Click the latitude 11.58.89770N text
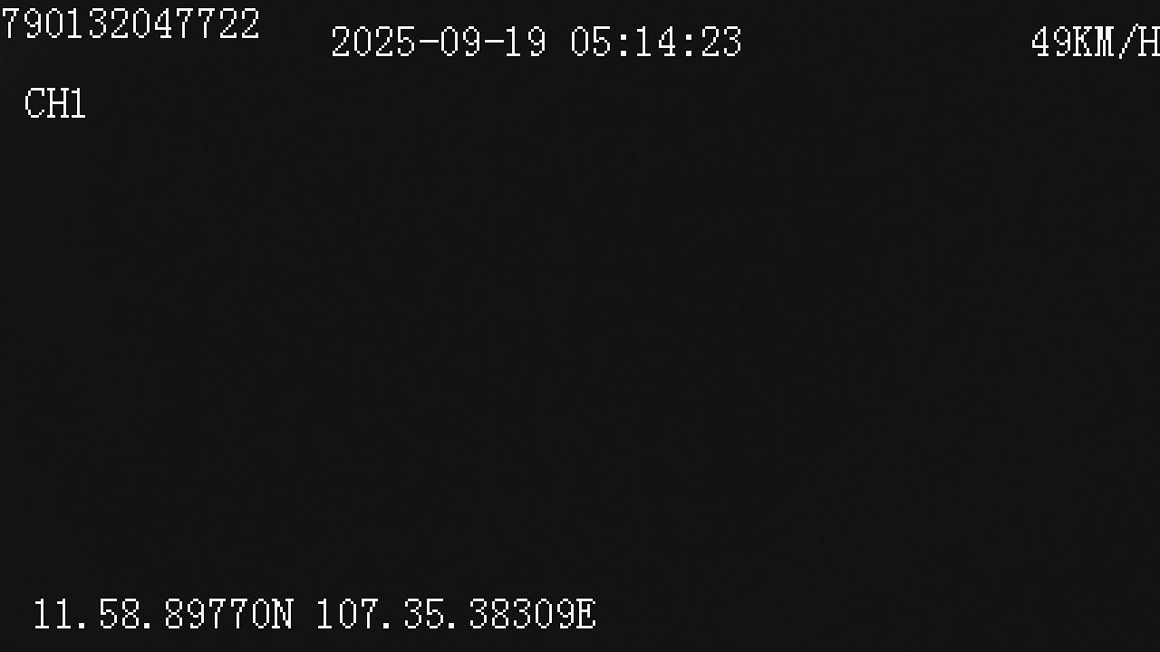 pyautogui.click(x=163, y=615)
